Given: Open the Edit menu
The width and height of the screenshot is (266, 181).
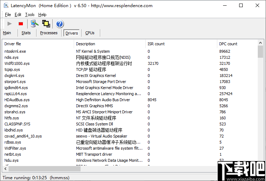Looking at the screenshot, I should click(18, 15).
